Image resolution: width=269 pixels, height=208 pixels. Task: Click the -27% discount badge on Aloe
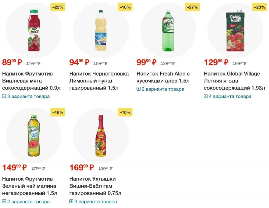click(192, 7)
